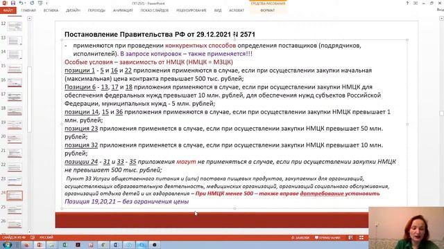Open the Windows Start orb
Screen dimensions: 444x249
click(7, 245)
